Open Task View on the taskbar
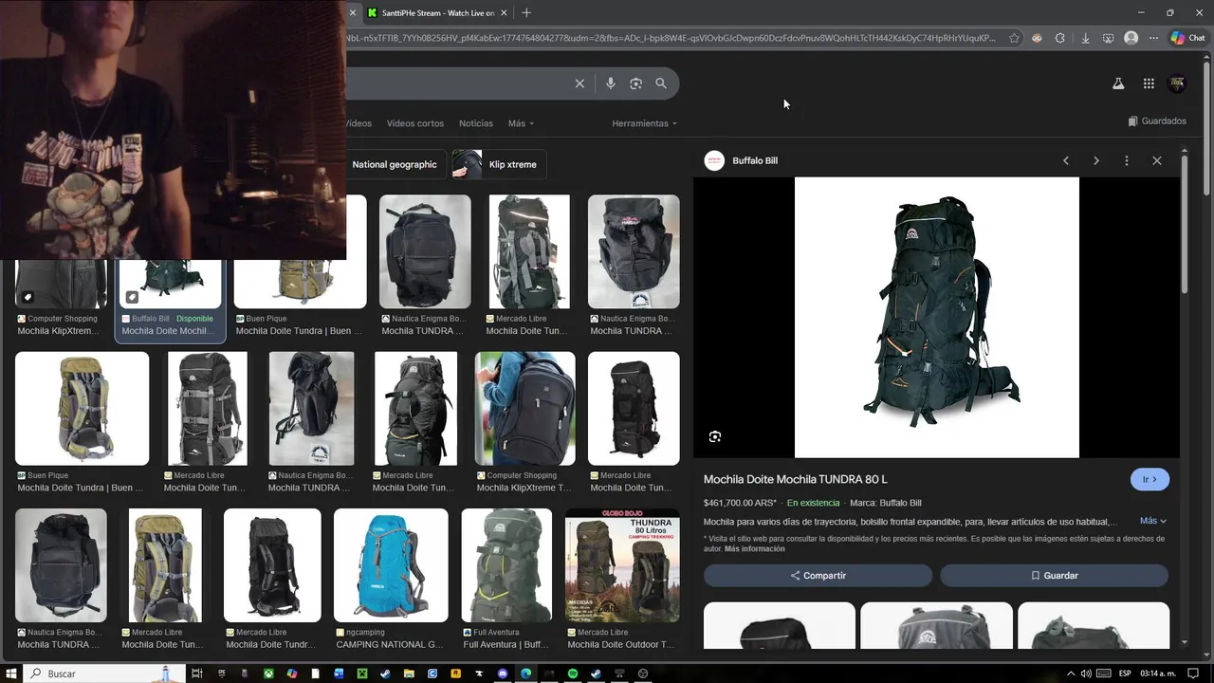The image size is (1214, 683). pyautogui.click(x=197, y=674)
